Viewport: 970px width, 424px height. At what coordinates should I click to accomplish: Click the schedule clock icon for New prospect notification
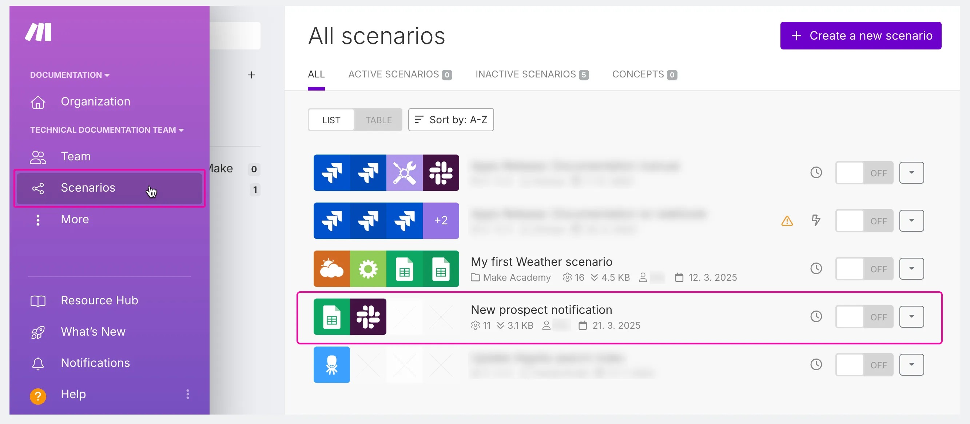[816, 316]
